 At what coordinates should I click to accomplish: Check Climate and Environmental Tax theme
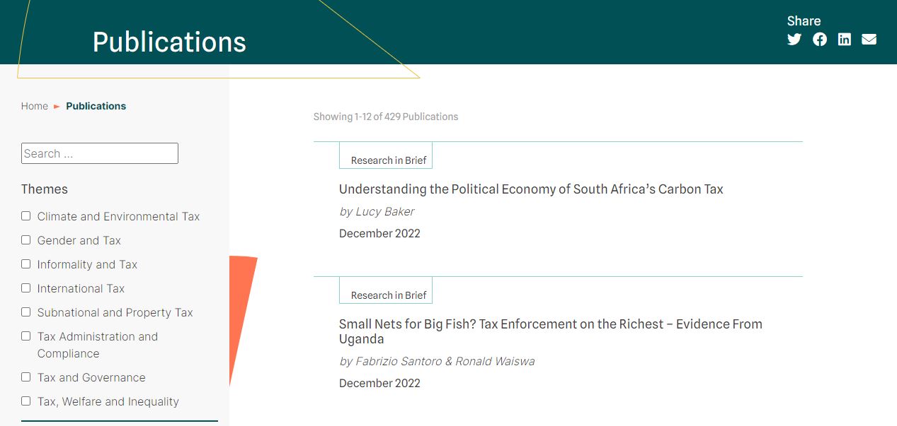(26, 216)
